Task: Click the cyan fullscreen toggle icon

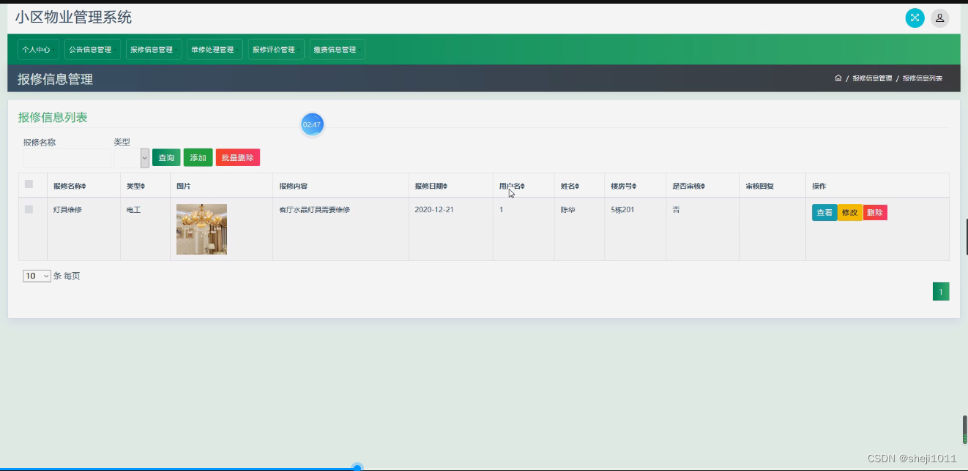Action: [x=915, y=18]
